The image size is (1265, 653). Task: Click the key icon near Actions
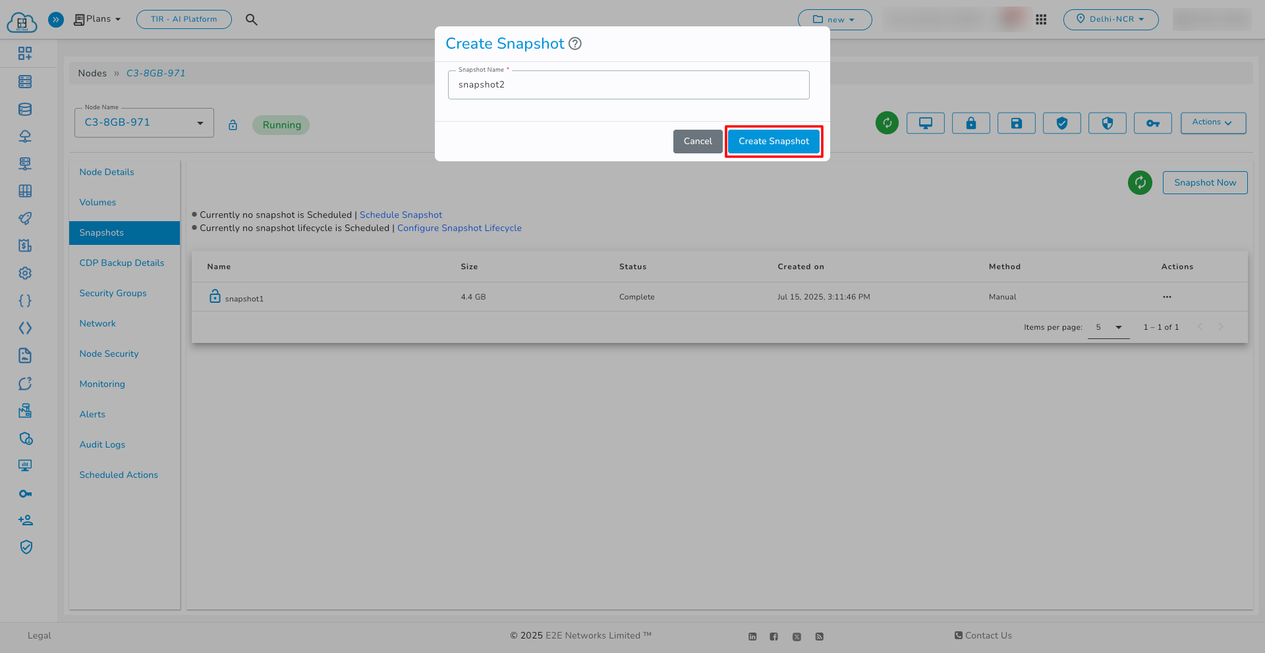(1152, 123)
